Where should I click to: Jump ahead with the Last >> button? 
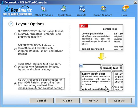point(120,101)
